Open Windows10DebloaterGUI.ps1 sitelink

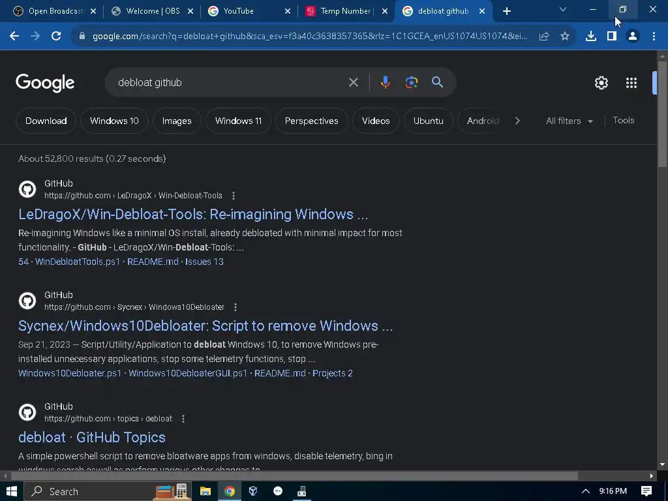point(188,373)
